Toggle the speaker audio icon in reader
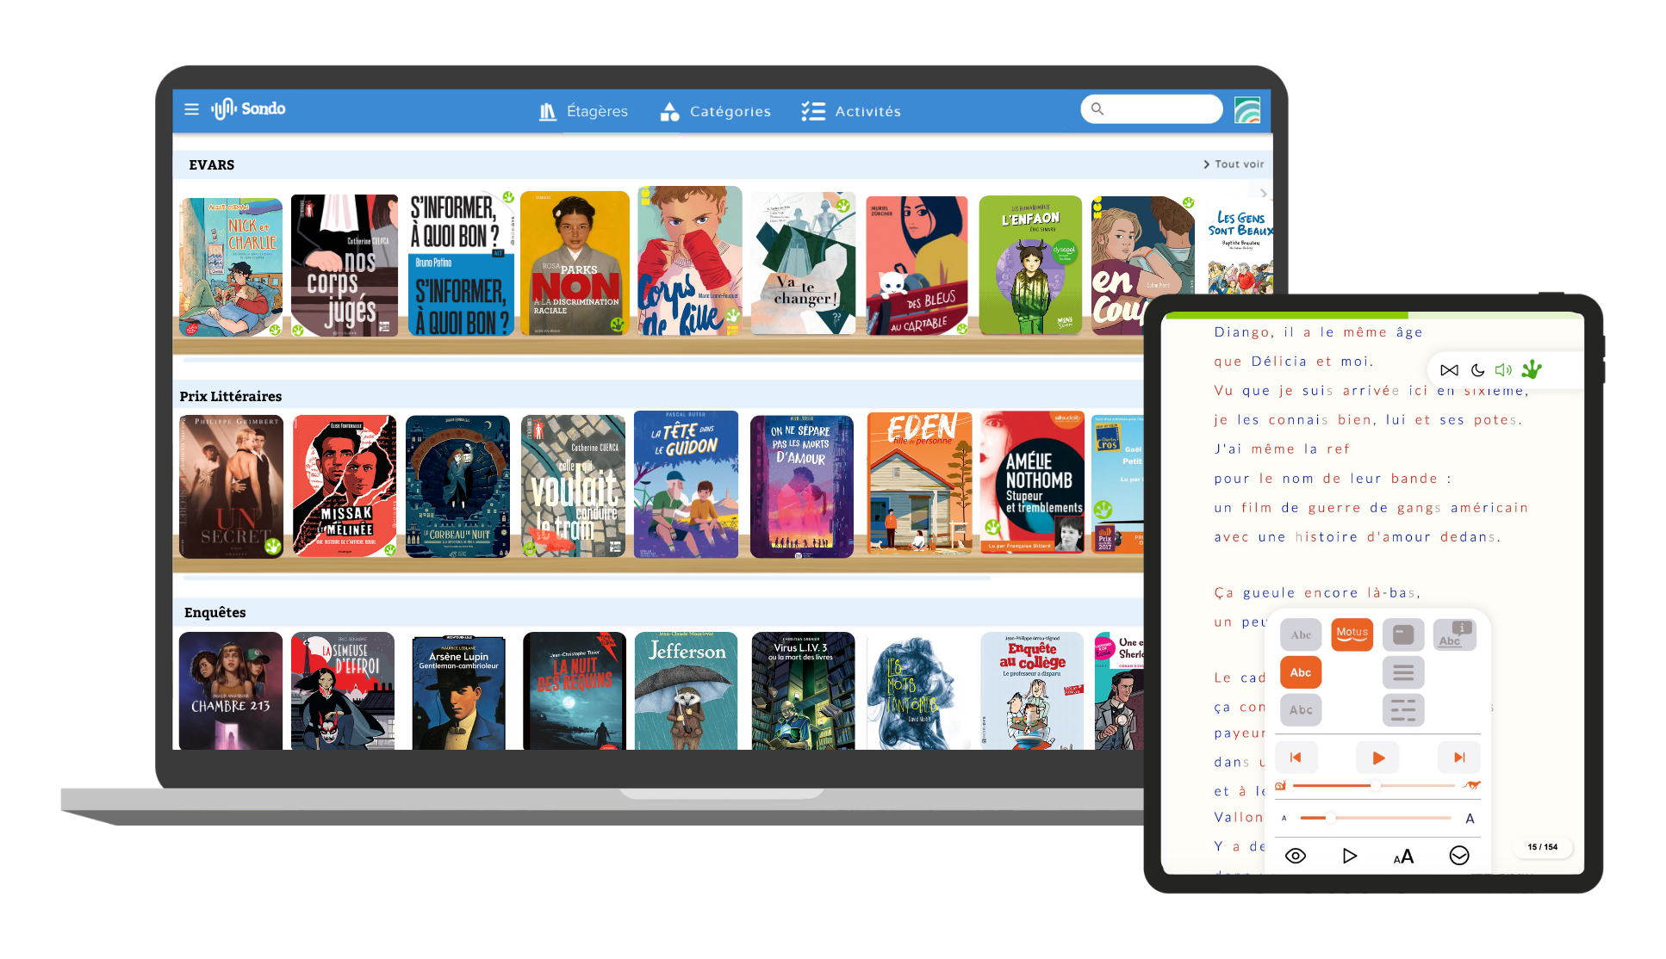Screen dimensions: 1666x959 1503,370
